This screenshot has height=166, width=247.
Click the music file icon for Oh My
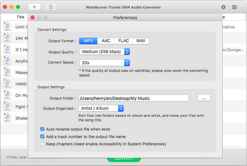[x=7, y=95]
